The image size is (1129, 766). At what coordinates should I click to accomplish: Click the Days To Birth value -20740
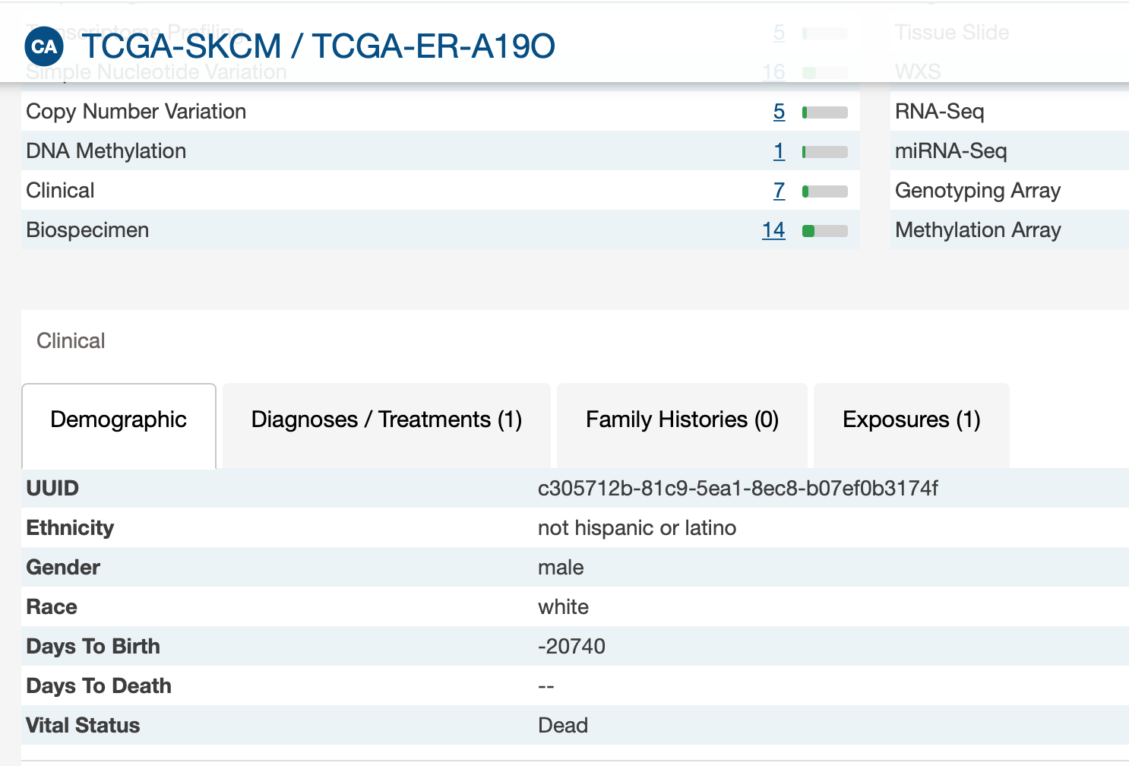point(571,646)
